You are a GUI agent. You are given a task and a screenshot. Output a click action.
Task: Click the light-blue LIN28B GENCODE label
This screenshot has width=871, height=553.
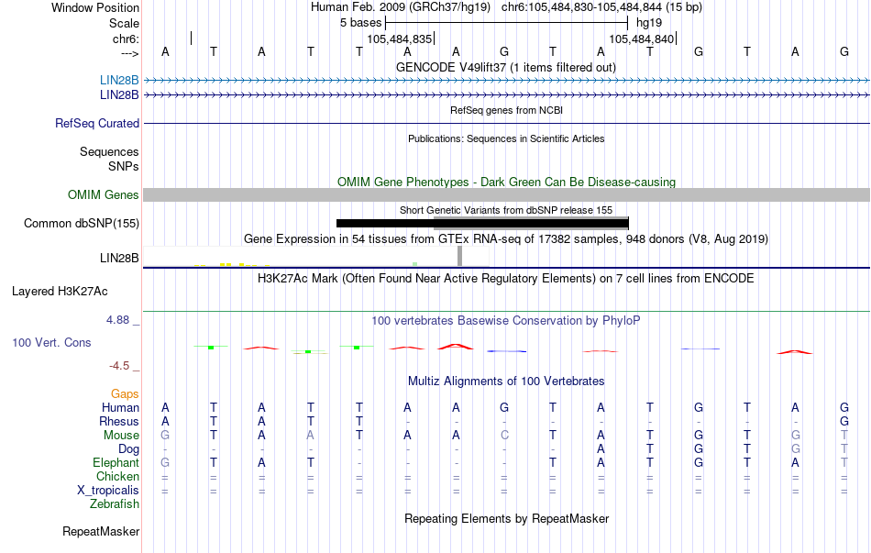pos(119,80)
